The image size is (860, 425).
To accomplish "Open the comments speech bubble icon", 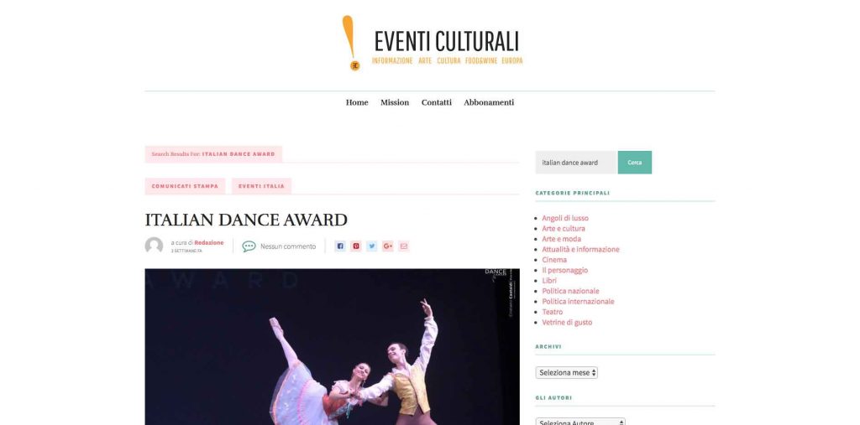I will point(249,246).
